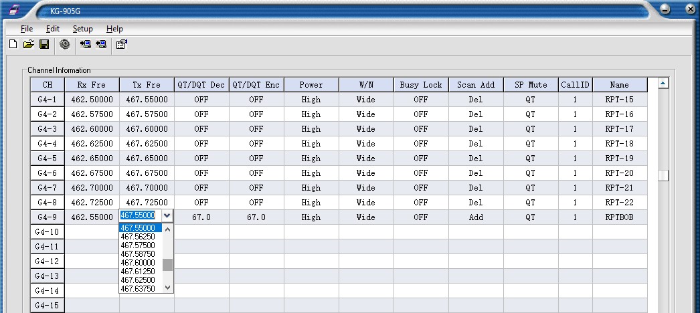The image size is (700, 313).
Task: Save using the floppy disk icon
Action: 44,43
